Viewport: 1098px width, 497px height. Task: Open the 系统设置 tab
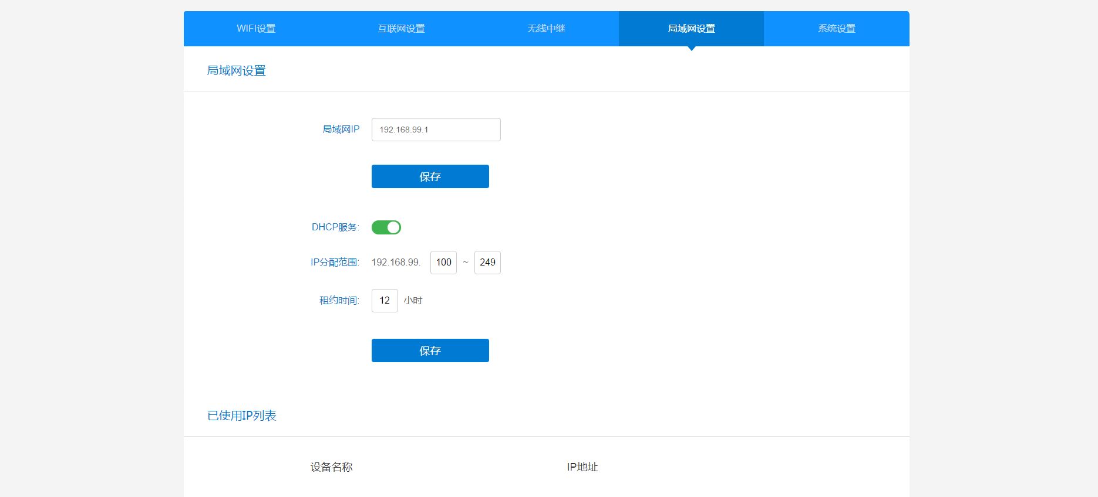click(x=836, y=29)
